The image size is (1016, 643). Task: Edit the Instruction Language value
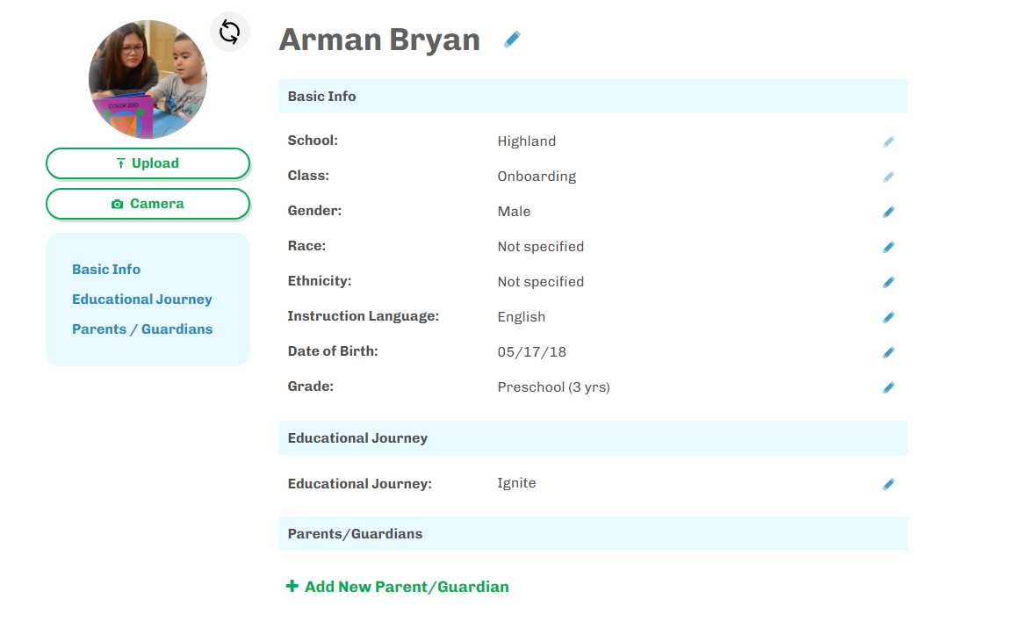tap(889, 317)
